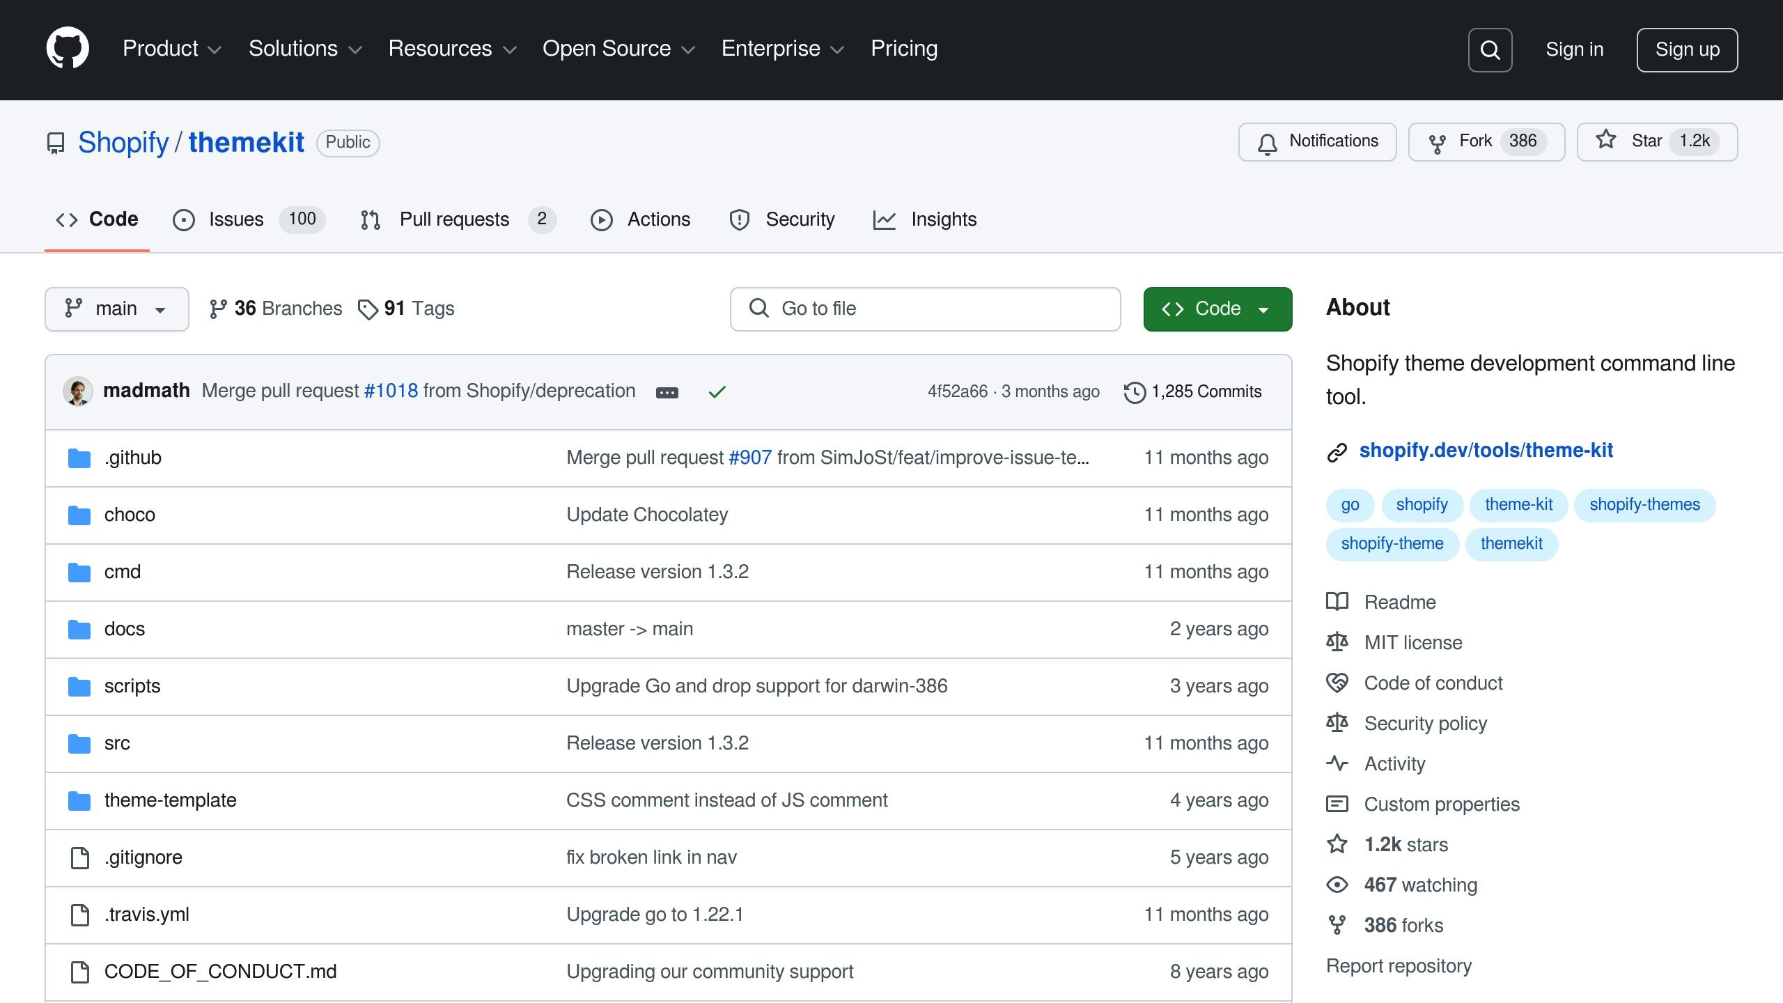
Task: Open the themekit repository link
Action: tap(246, 143)
